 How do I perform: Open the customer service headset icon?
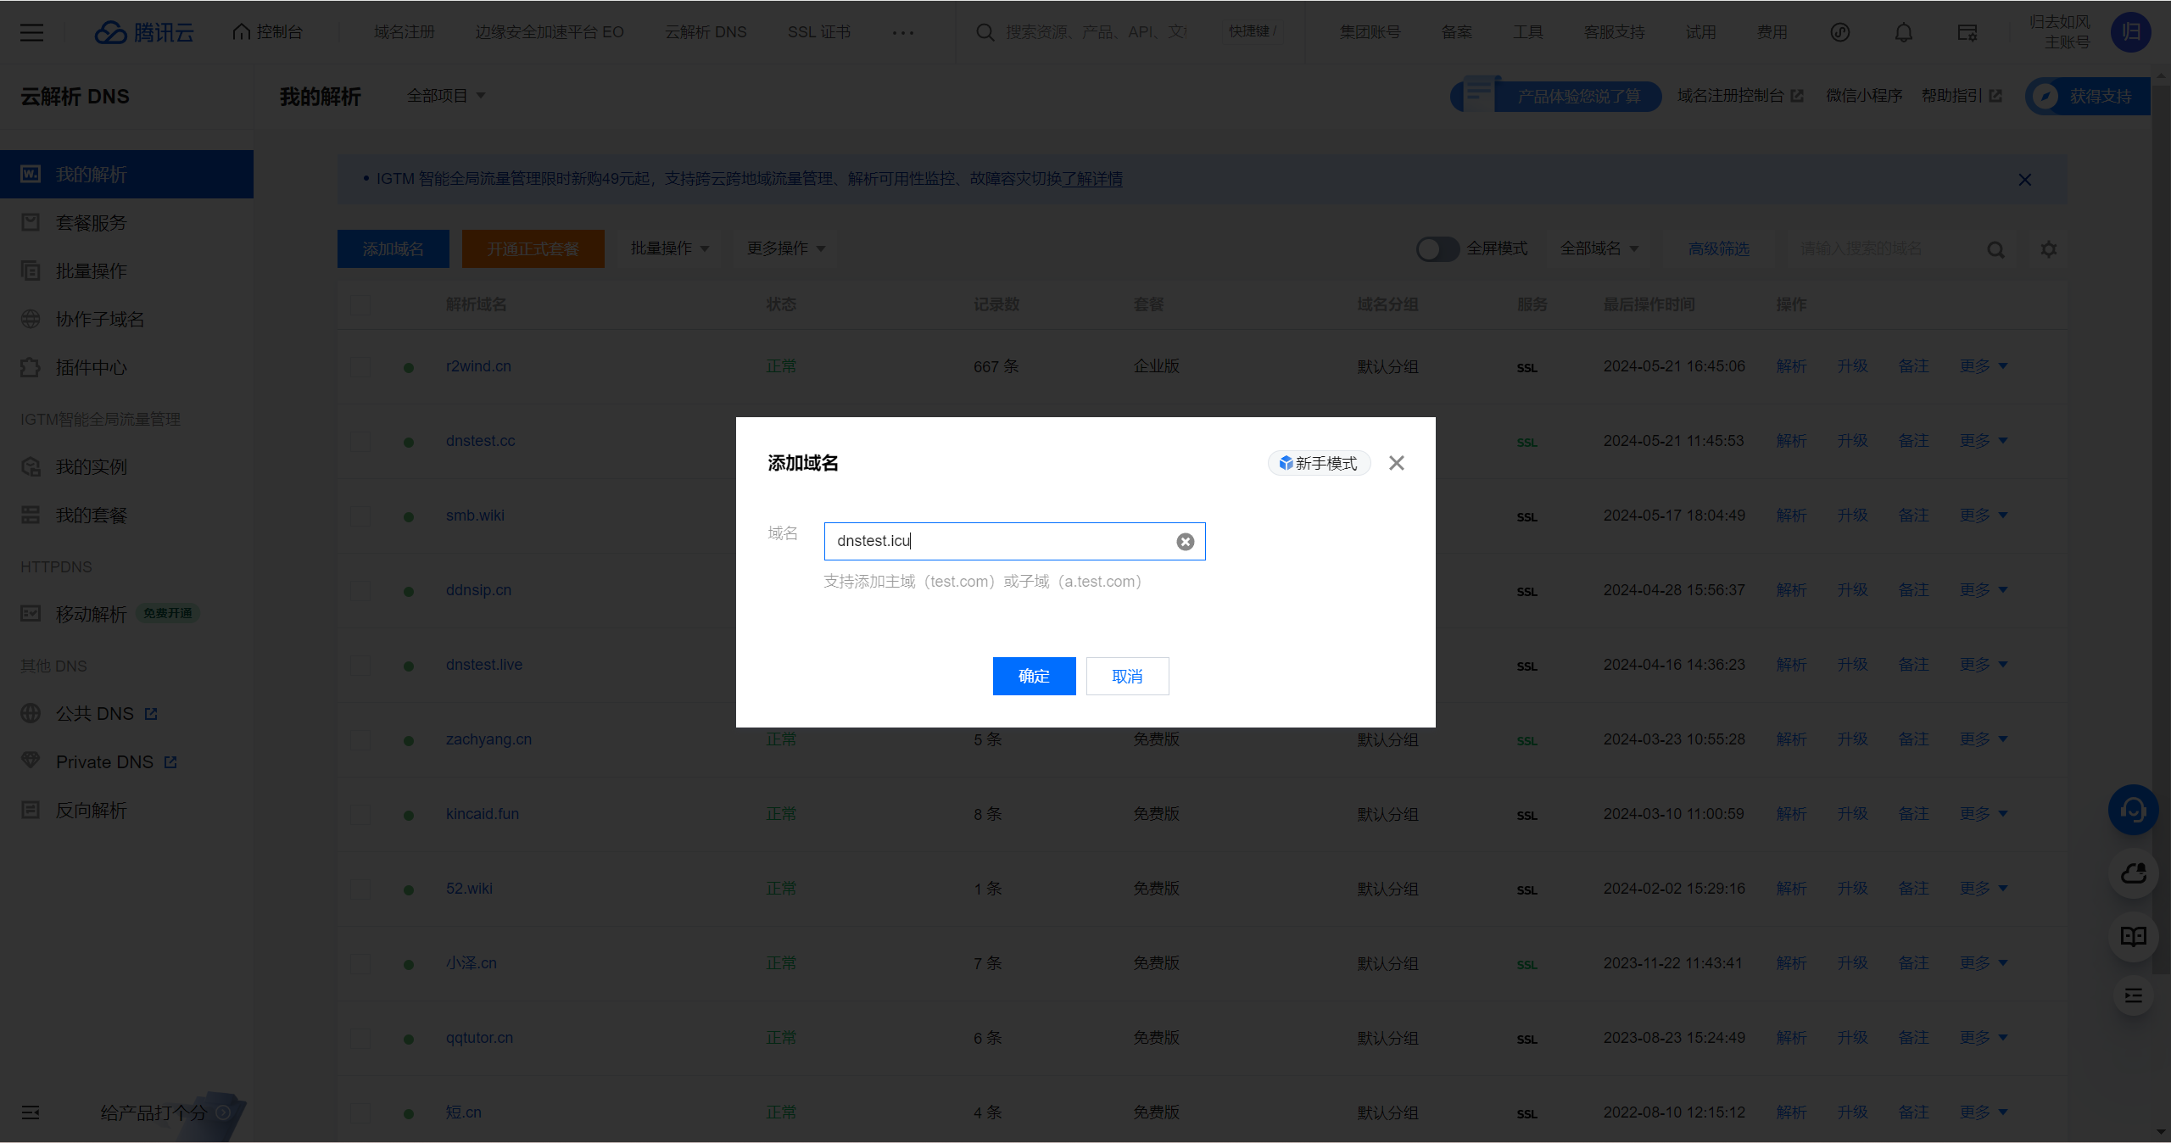click(x=2133, y=811)
